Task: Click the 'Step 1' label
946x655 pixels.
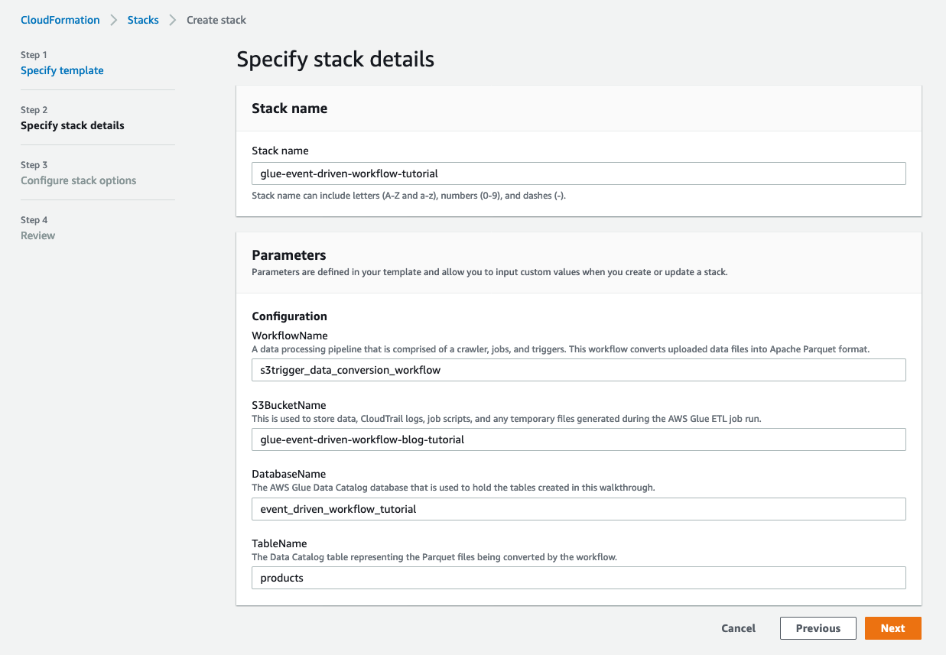Action: point(34,55)
